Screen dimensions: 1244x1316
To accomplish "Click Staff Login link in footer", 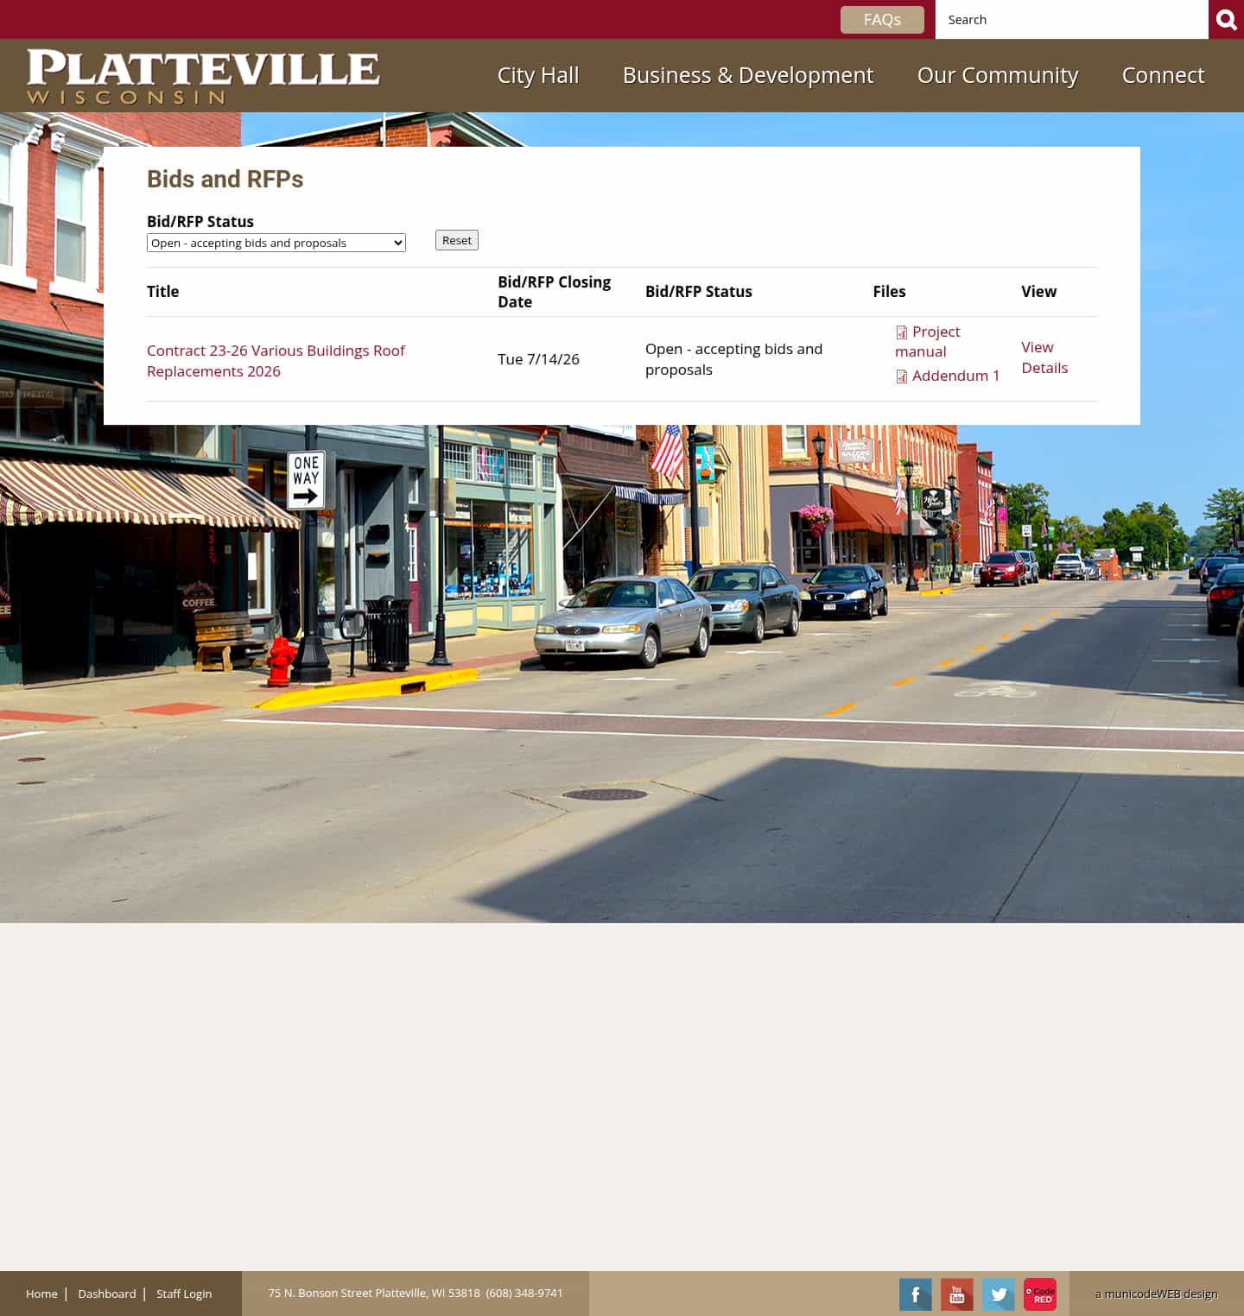I will tap(184, 1294).
